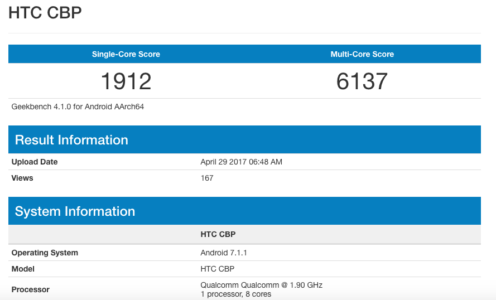Screen dimensions: 496x300
Task: Select the Android 7.1.1 value
Action: click(224, 253)
